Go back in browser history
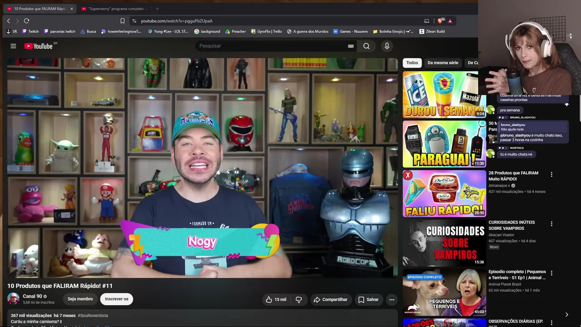 click(8, 21)
